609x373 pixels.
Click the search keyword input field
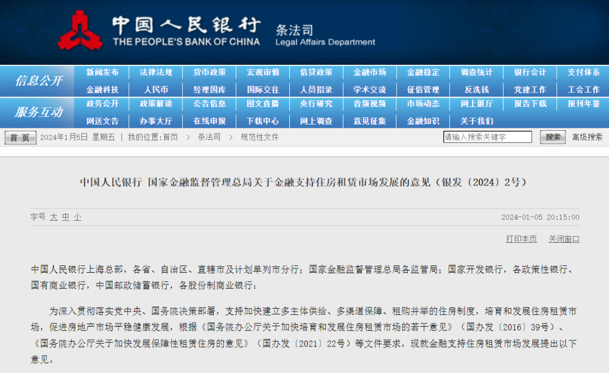click(x=488, y=137)
